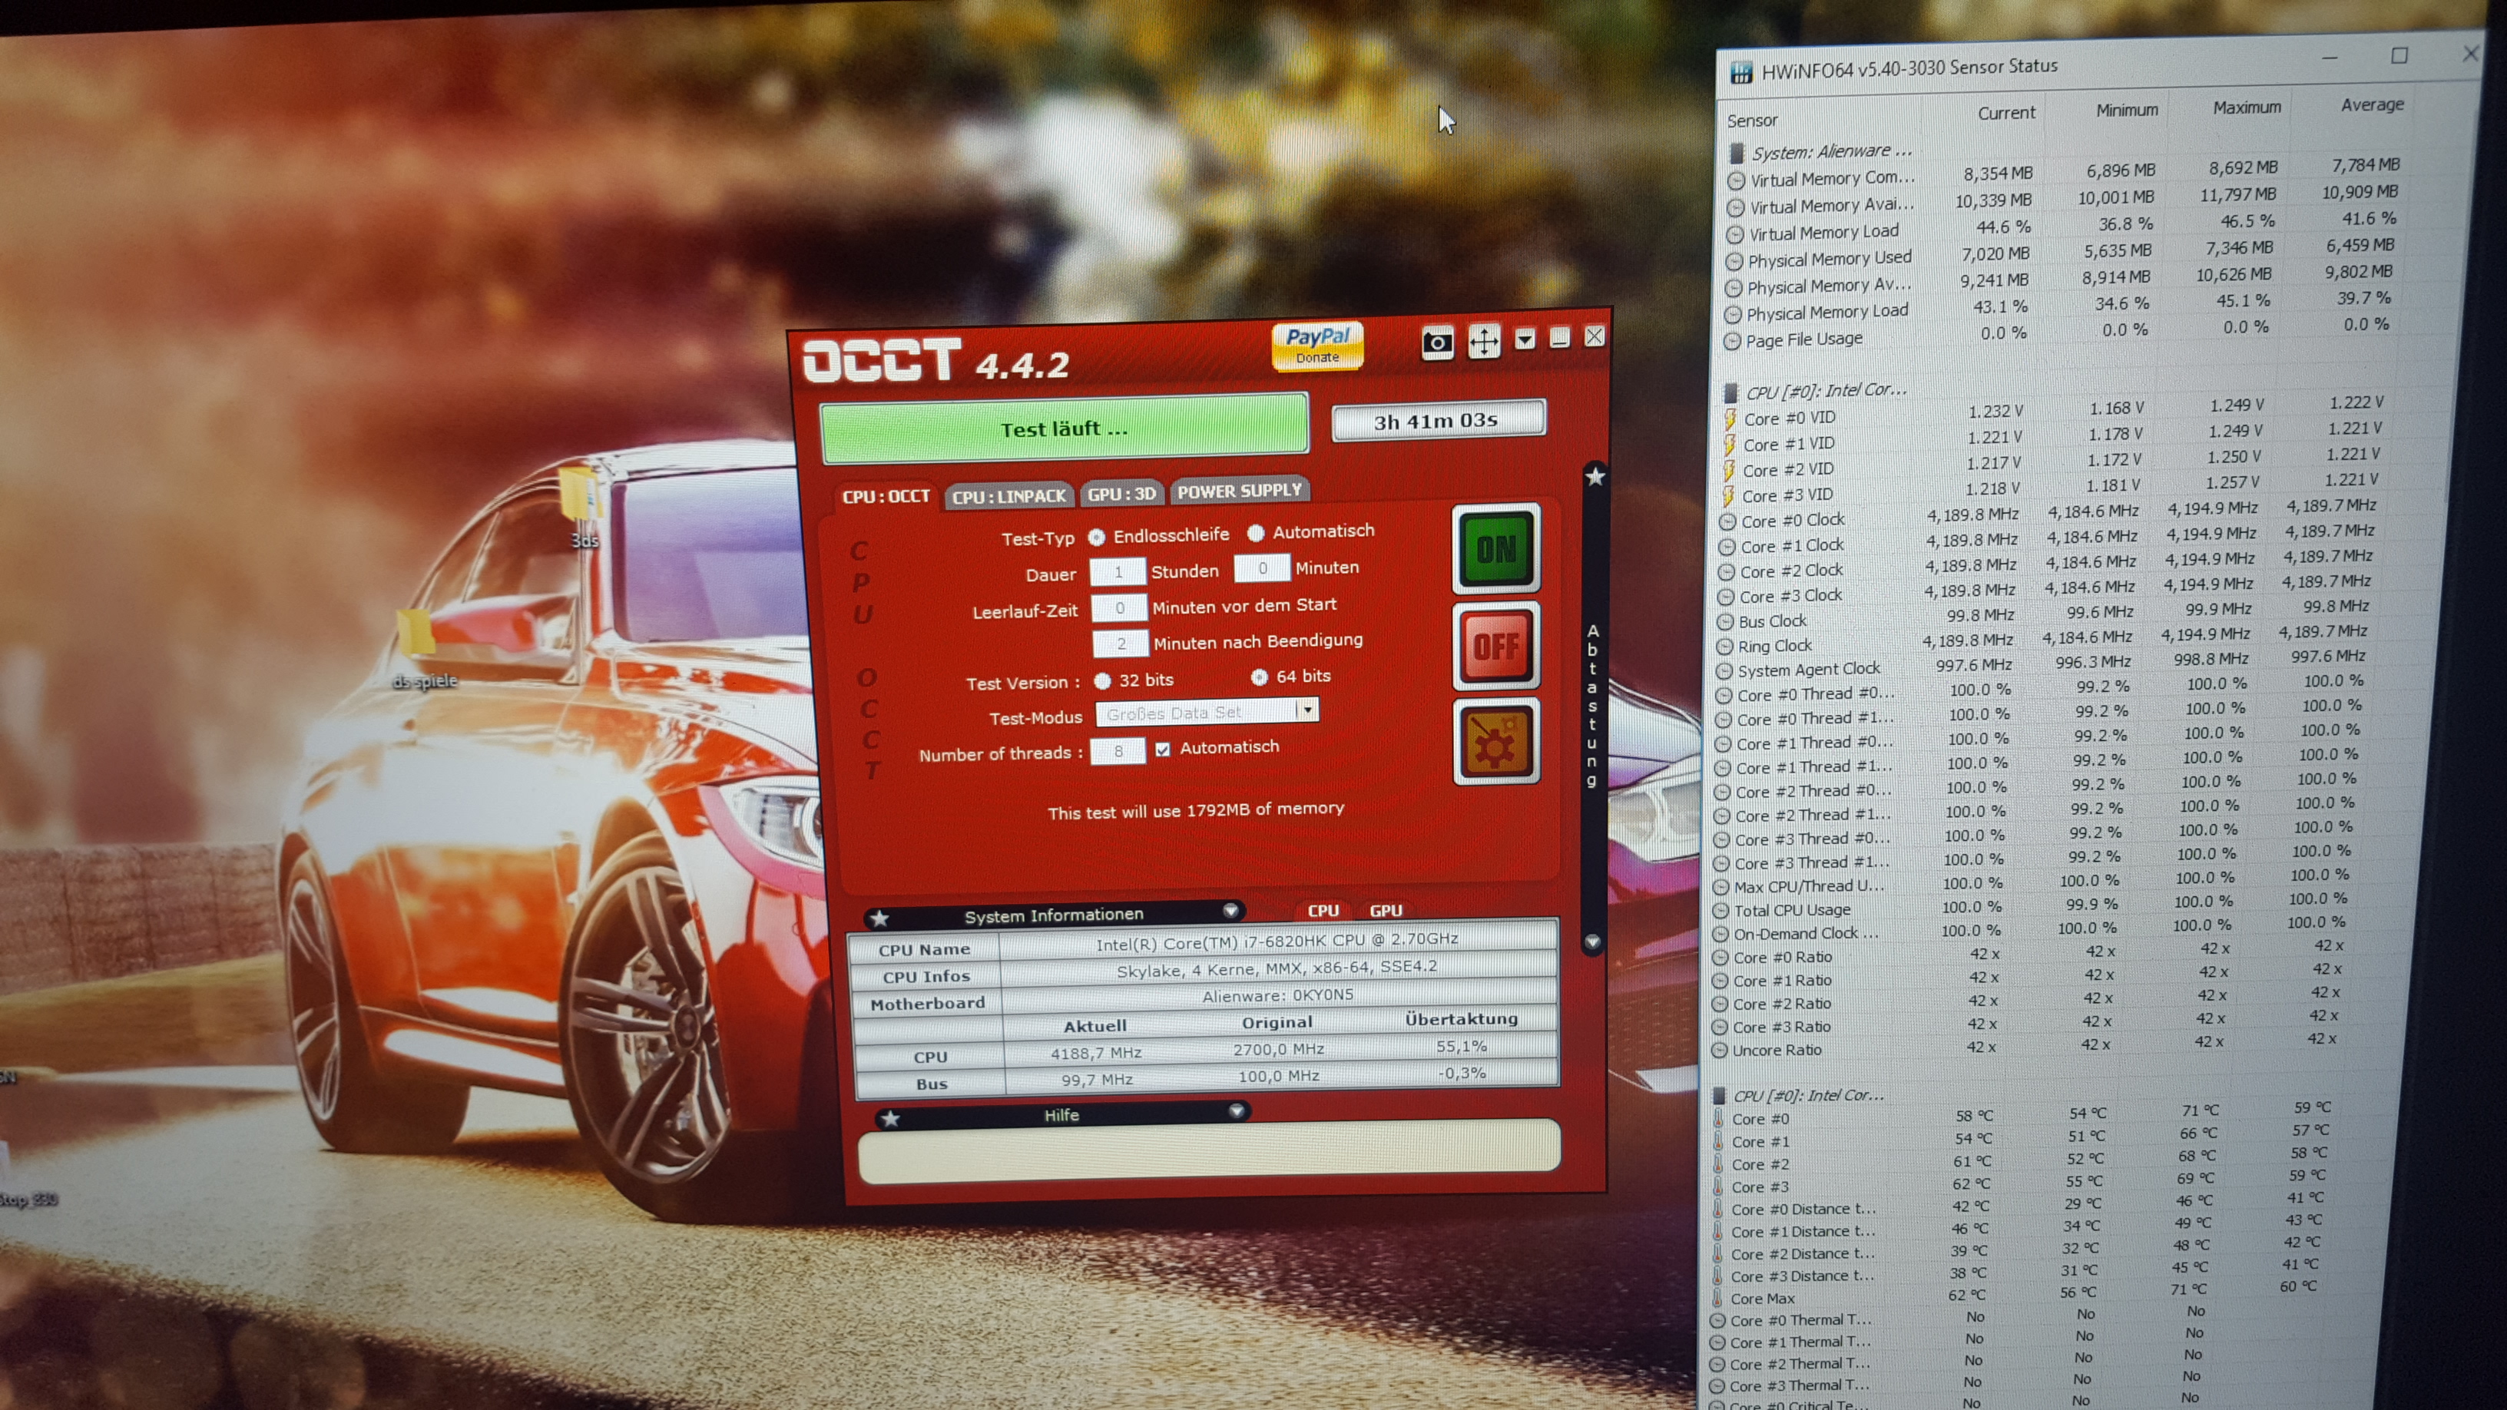Image resolution: width=2507 pixels, height=1410 pixels.
Task: Switch to the CPU : LINPACK tab
Action: pyautogui.click(x=1009, y=496)
